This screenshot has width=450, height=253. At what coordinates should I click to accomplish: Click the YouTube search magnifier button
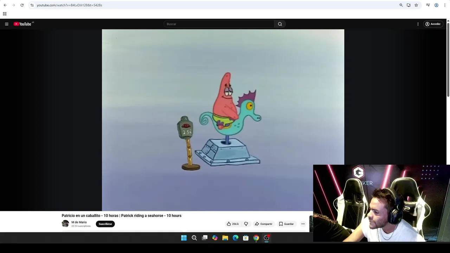(280, 24)
